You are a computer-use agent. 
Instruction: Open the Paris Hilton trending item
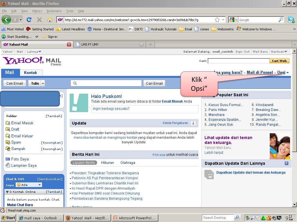(x=218, y=110)
